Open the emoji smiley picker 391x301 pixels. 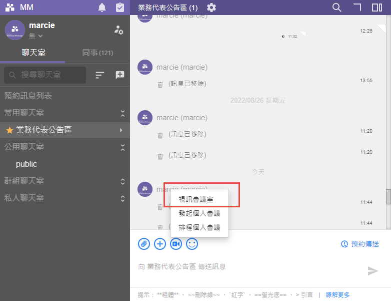tap(192, 244)
